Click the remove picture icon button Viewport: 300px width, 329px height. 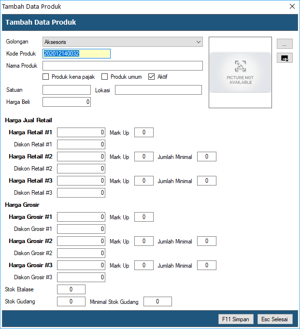tap(285, 58)
